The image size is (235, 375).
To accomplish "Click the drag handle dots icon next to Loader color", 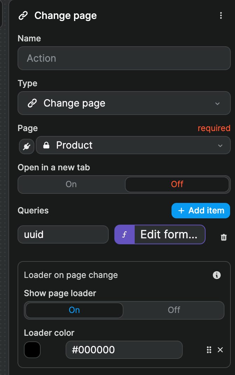I will [x=209, y=350].
